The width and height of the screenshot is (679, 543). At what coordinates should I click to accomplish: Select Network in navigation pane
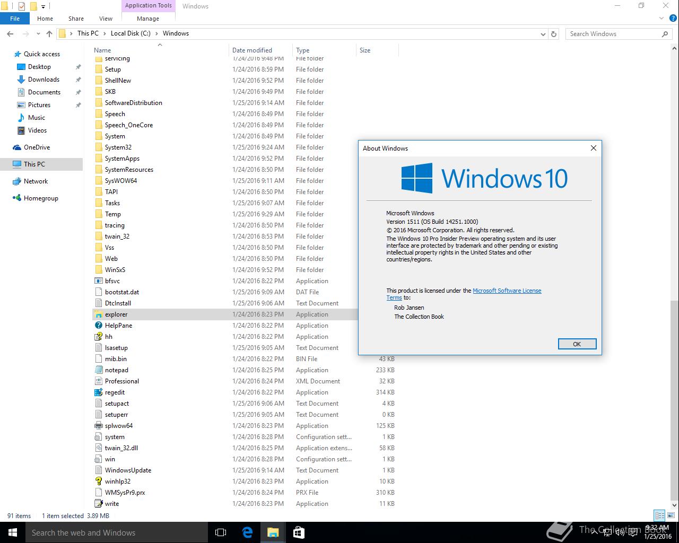(36, 181)
